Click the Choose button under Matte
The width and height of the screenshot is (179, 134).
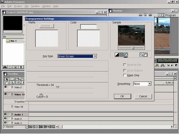[x=47, y=26]
